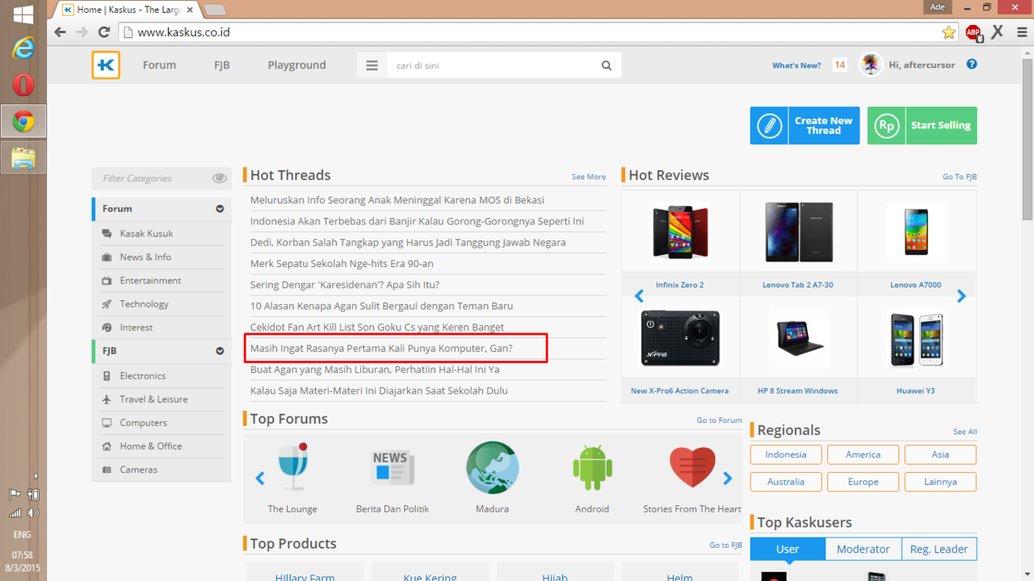Open the Huawei Y3 review thumbnail
Screen dimensions: 1034x581
(x=915, y=338)
